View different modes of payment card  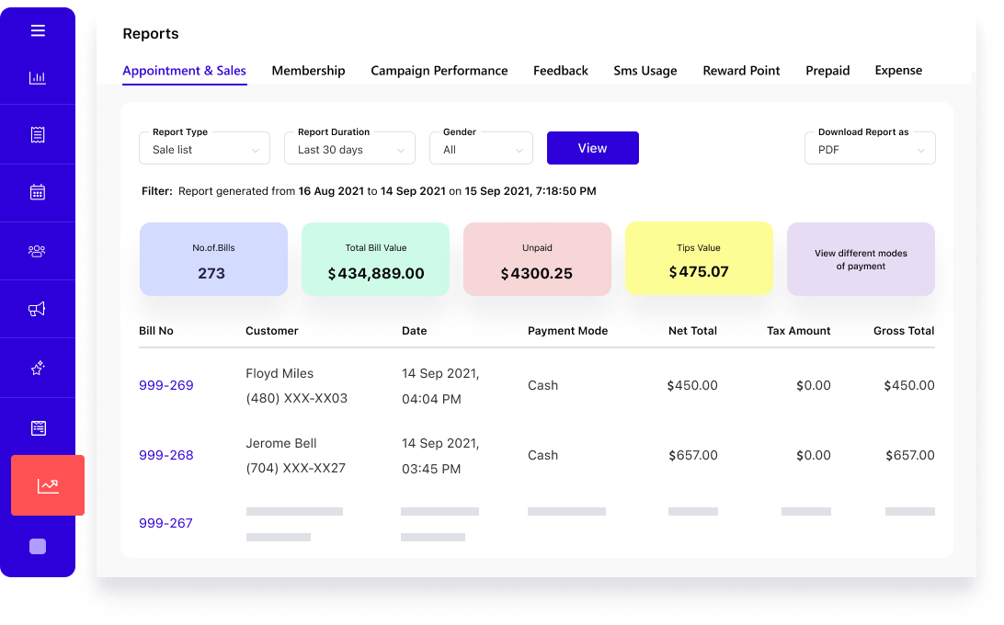coord(861,258)
